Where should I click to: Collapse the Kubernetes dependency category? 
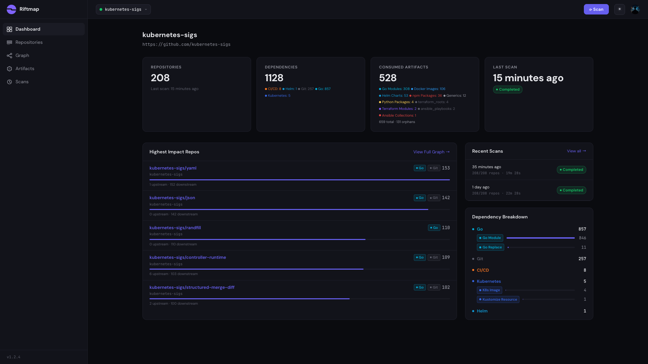click(529, 281)
